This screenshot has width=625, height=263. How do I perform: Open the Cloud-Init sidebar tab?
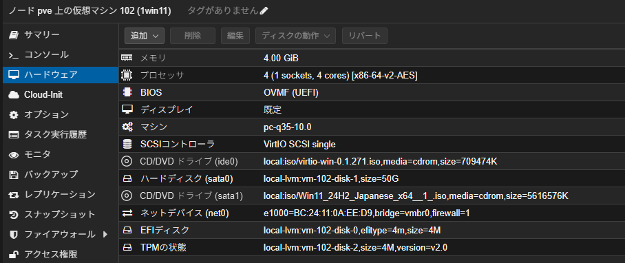pyautogui.click(x=60, y=95)
